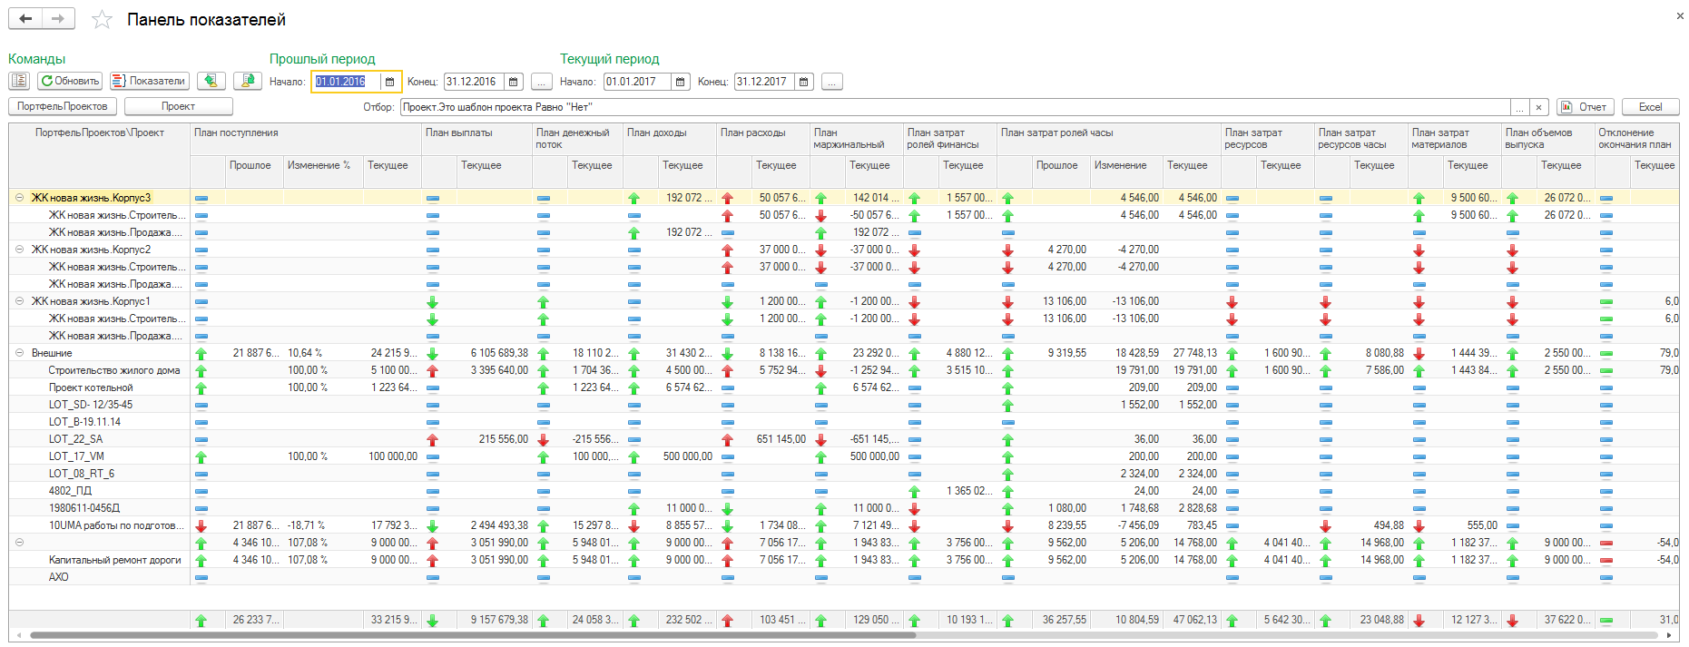Image resolution: width=1689 pixels, height=647 pixels.
Task: Click red down arrow in План маржинальный for Корпус2
Action: coord(820,250)
